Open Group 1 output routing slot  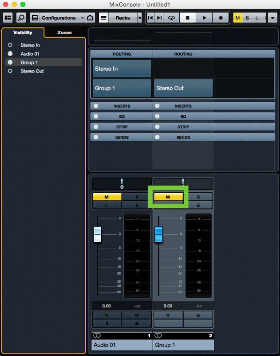122,88
